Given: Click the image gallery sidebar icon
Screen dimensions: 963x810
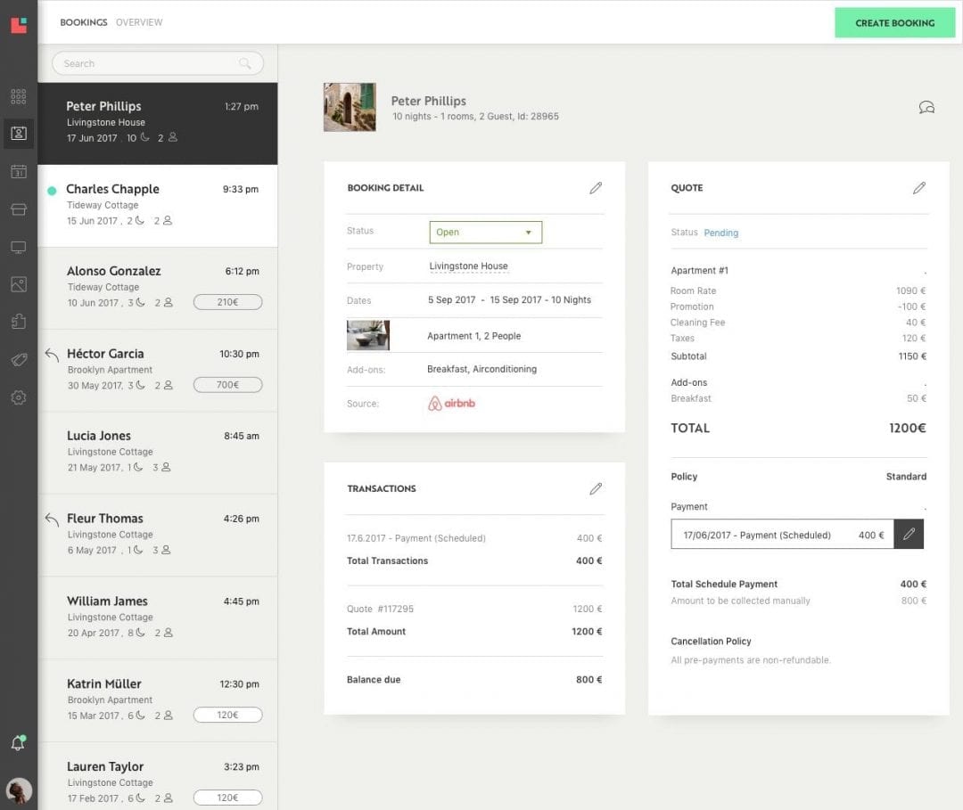Looking at the screenshot, I should click(18, 284).
